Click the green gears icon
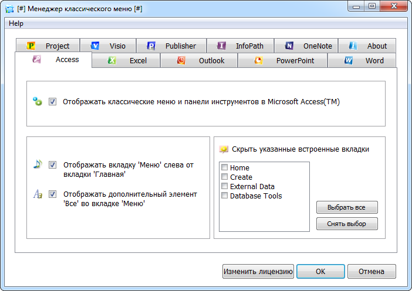 coord(38,101)
